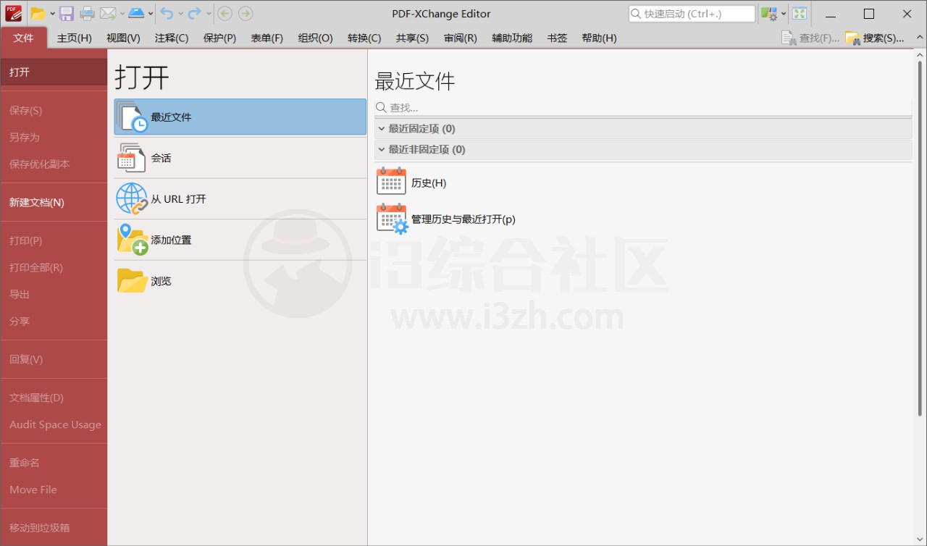This screenshot has height=546, width=927.
Task: Click the 查找(F) find button
Action: click(810, 38)
